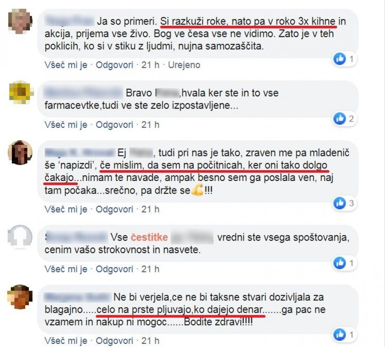Click the like reaction icon with count 3

click(x=340, y=203)
